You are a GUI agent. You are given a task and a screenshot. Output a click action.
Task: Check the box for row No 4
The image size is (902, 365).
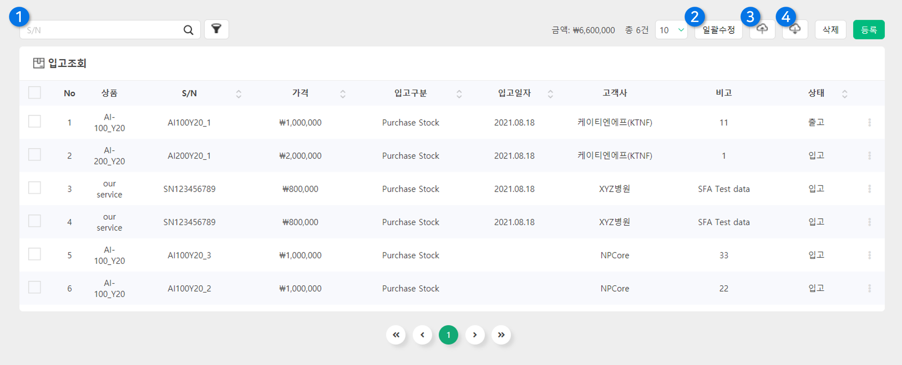pyautogui.click(x=35, y=221)
